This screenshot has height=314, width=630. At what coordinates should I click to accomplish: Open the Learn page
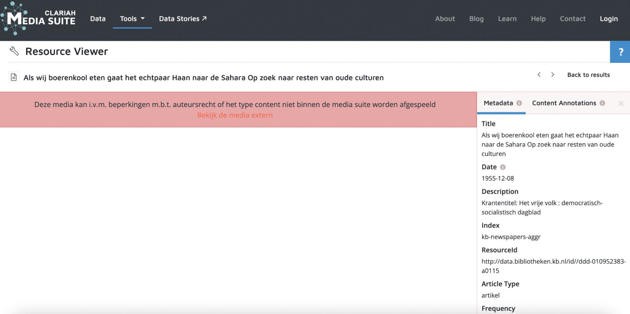pyautogui.click(x=507, y=19)
